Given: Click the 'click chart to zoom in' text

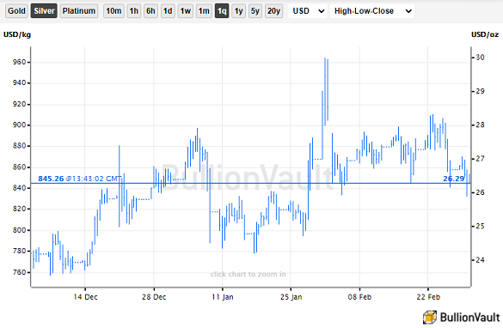Looking at the screenshot, I should [x=248, y=274].
